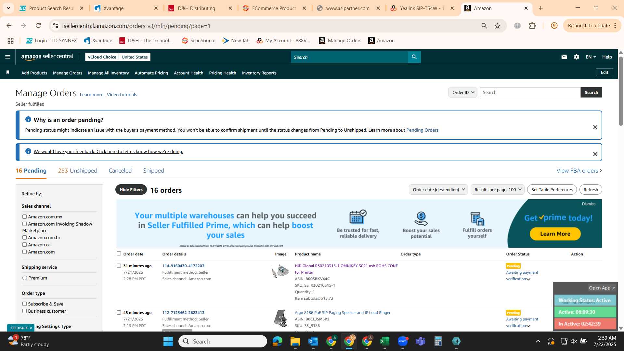Open the View FBA orders link

579,171
